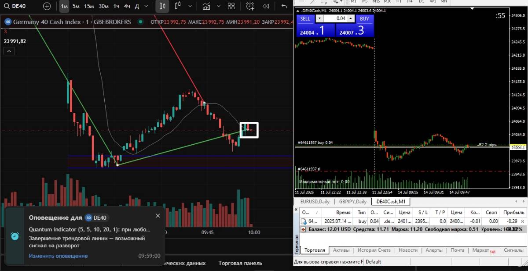Click the SELL button in MetaTrader
Viewport: 528px width, 271px height.
point(305,18)
